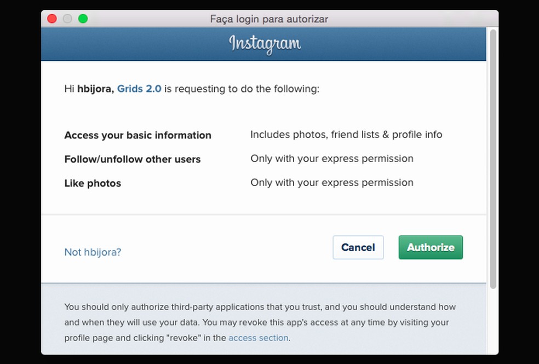Click the permission description beside "Follow/unfollow other users"
539x364 pixels.
(332, 159)
